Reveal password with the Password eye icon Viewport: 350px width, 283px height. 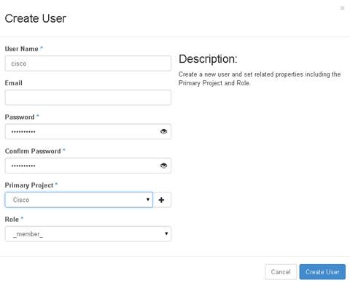point(163,131)
